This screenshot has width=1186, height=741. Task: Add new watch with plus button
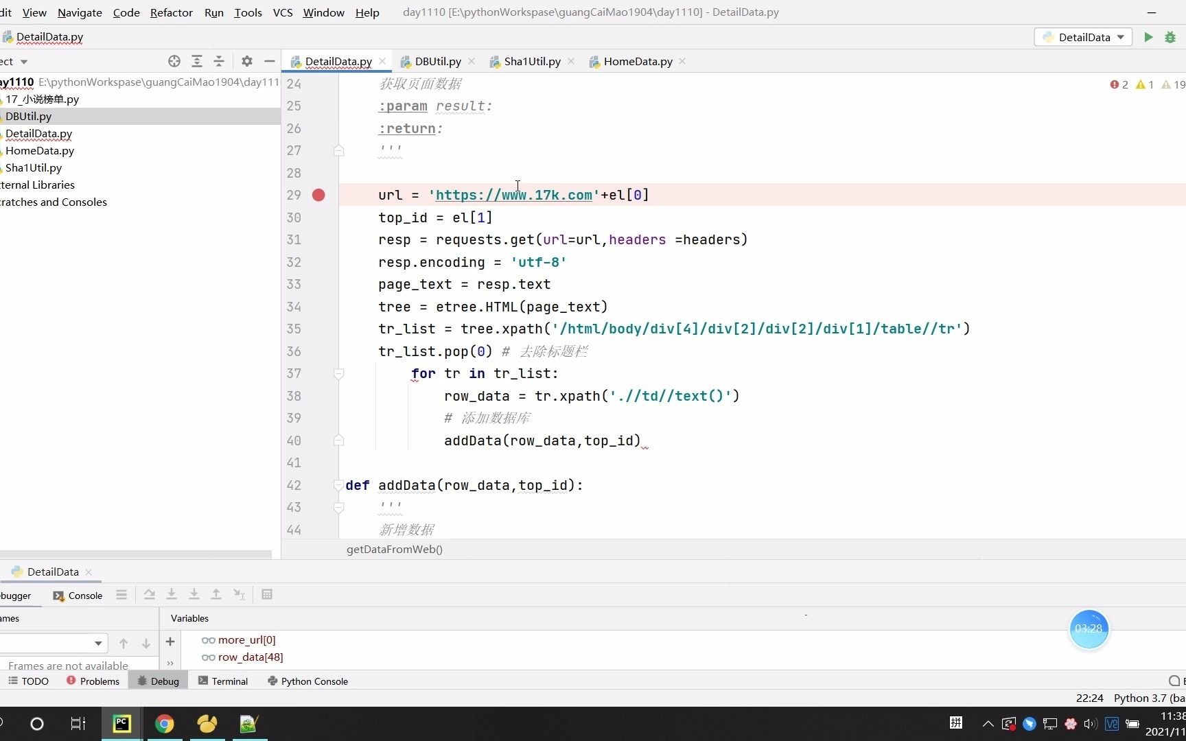coord(170,642)
